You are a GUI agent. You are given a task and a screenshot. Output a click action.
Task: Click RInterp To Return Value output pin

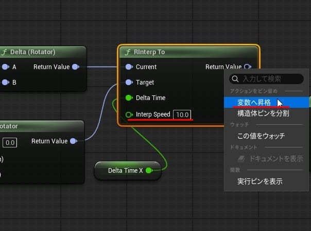(248, 67)
